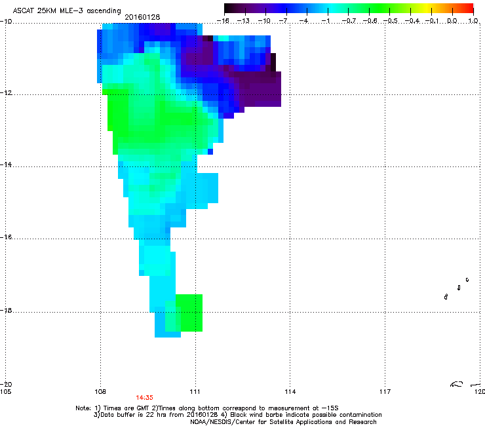This screenshot has height=426, width=485.
Task: Click the yellow section of the colorbar
Action: (425, 9)
